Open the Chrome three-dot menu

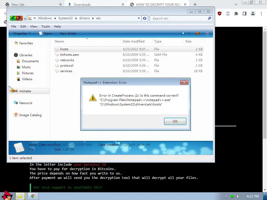click(261, 14)
